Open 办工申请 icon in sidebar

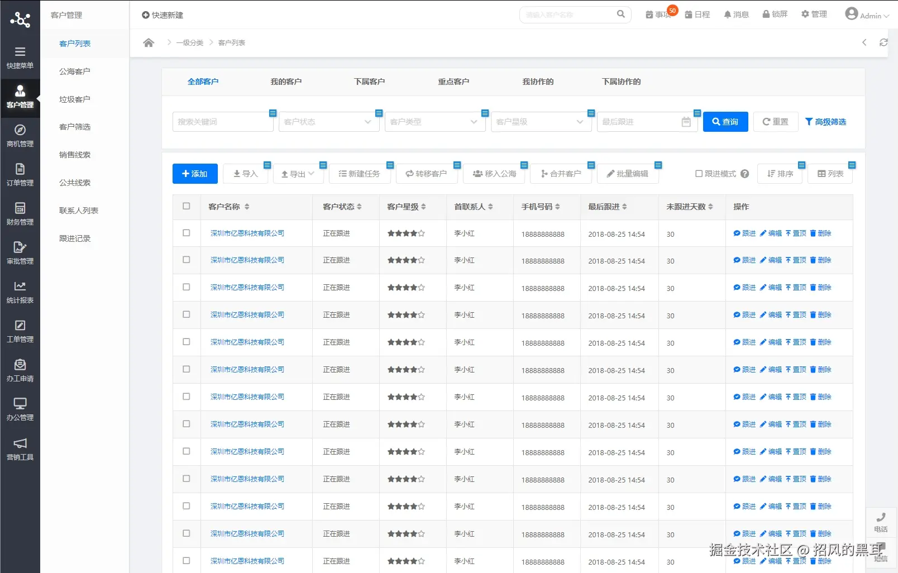click(20, 365)
